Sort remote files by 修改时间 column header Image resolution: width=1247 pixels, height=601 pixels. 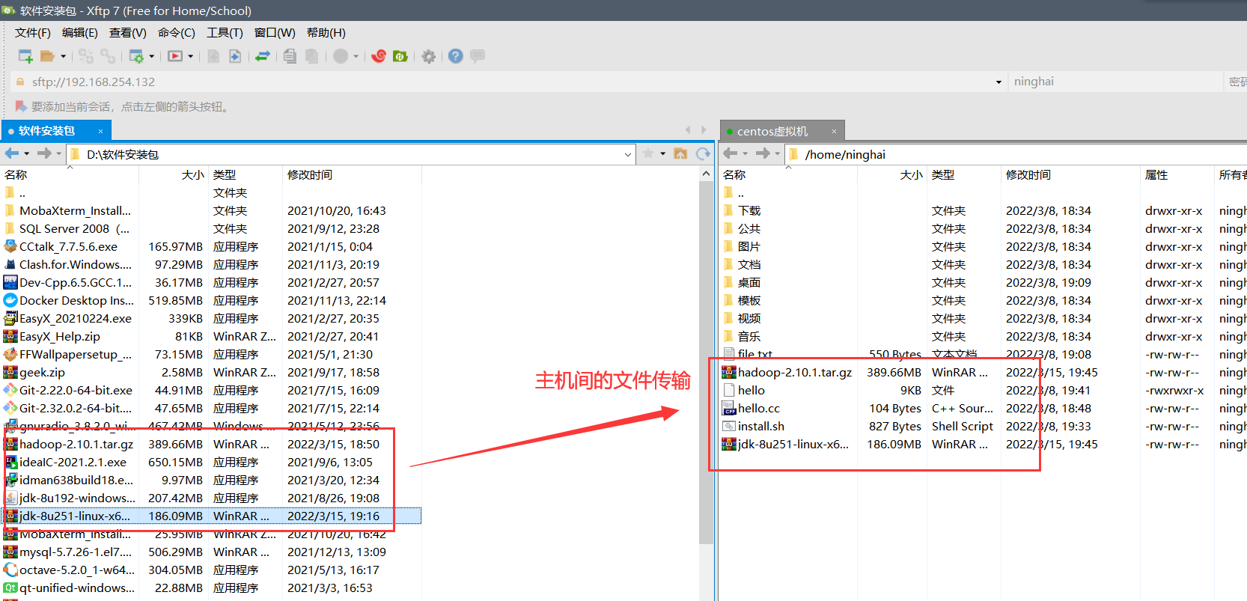pyautogui.click(x=1070, y=174)
